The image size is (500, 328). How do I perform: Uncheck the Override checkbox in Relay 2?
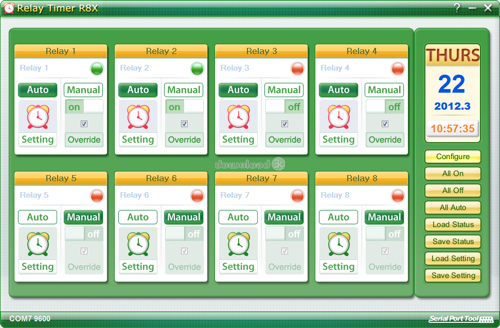click(x=184, y=124)
